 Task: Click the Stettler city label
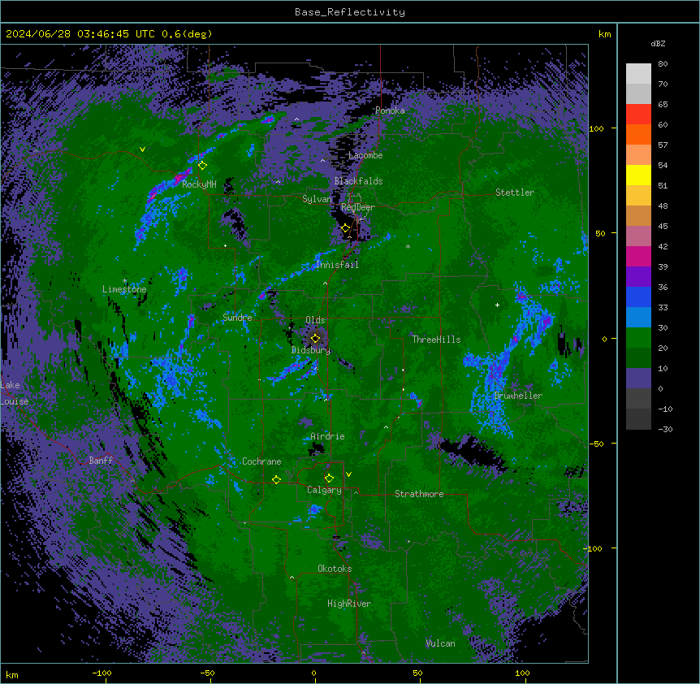(515, 193)
